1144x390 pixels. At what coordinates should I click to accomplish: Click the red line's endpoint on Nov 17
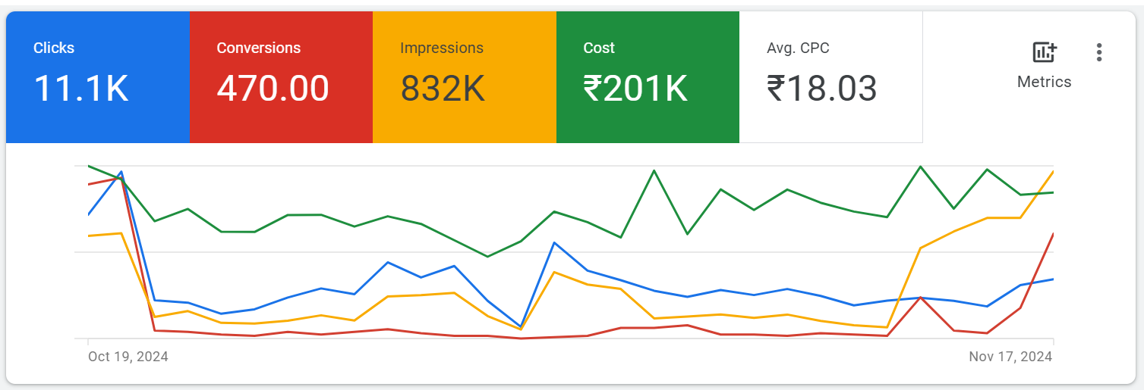(x=1053, y=234)
